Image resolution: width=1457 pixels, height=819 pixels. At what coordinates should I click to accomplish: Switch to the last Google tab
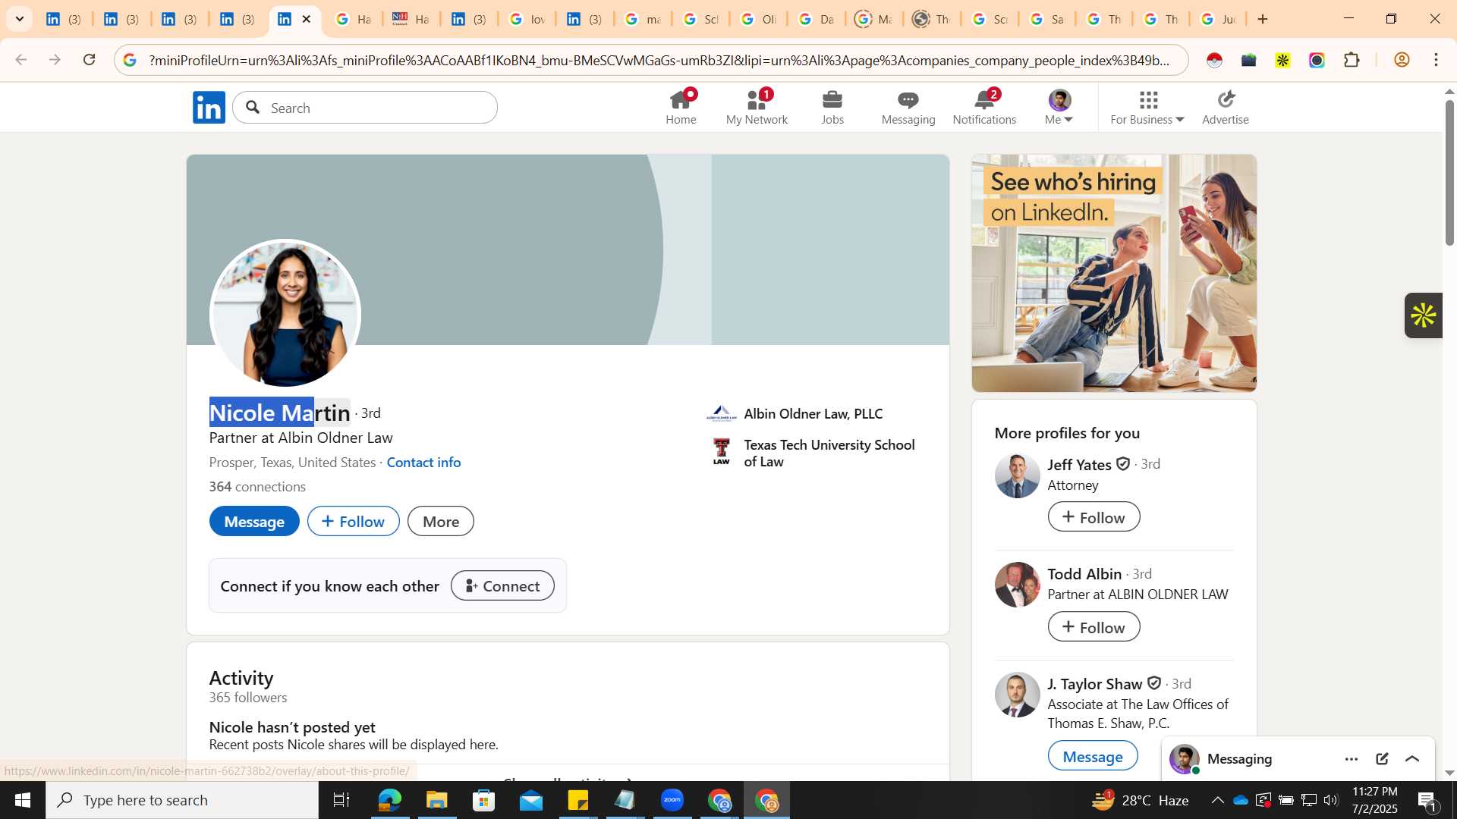(1217, 19)
